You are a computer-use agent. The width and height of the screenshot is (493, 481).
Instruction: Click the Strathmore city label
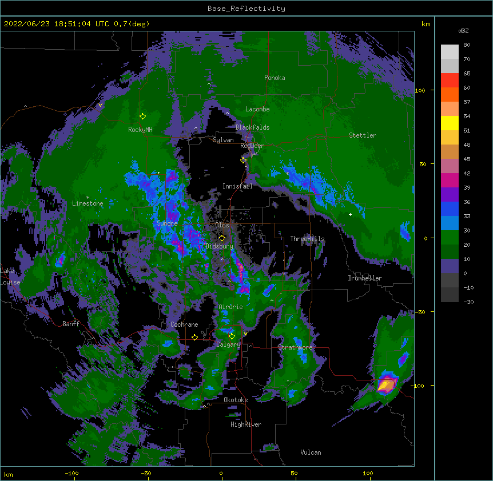coord(295,347)
